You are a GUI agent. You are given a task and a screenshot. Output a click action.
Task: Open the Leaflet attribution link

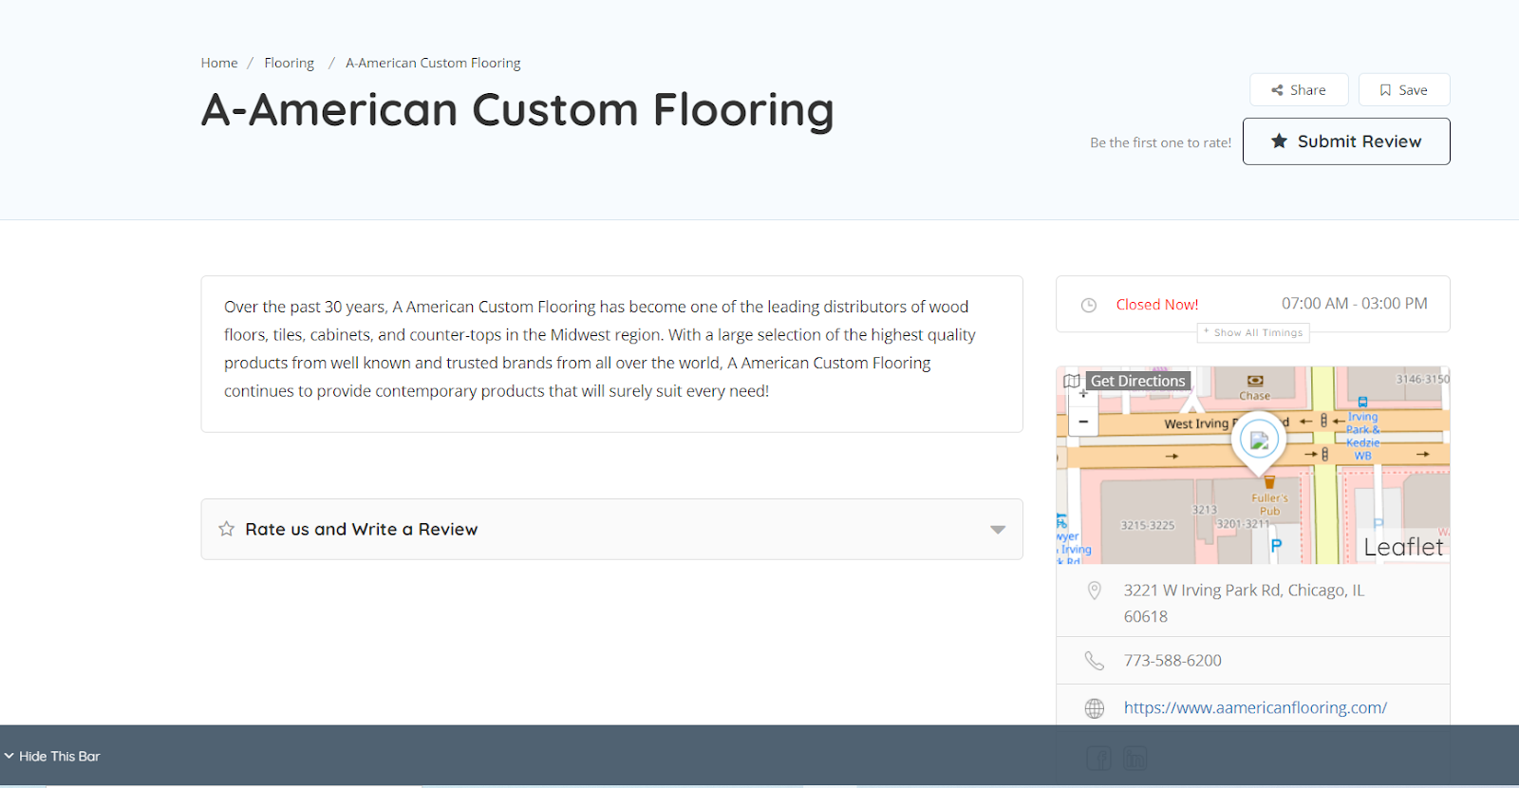(1403, 547)
